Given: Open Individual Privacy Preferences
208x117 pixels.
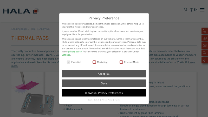Looking at the screenshot, I should click(x=104, y=93).
